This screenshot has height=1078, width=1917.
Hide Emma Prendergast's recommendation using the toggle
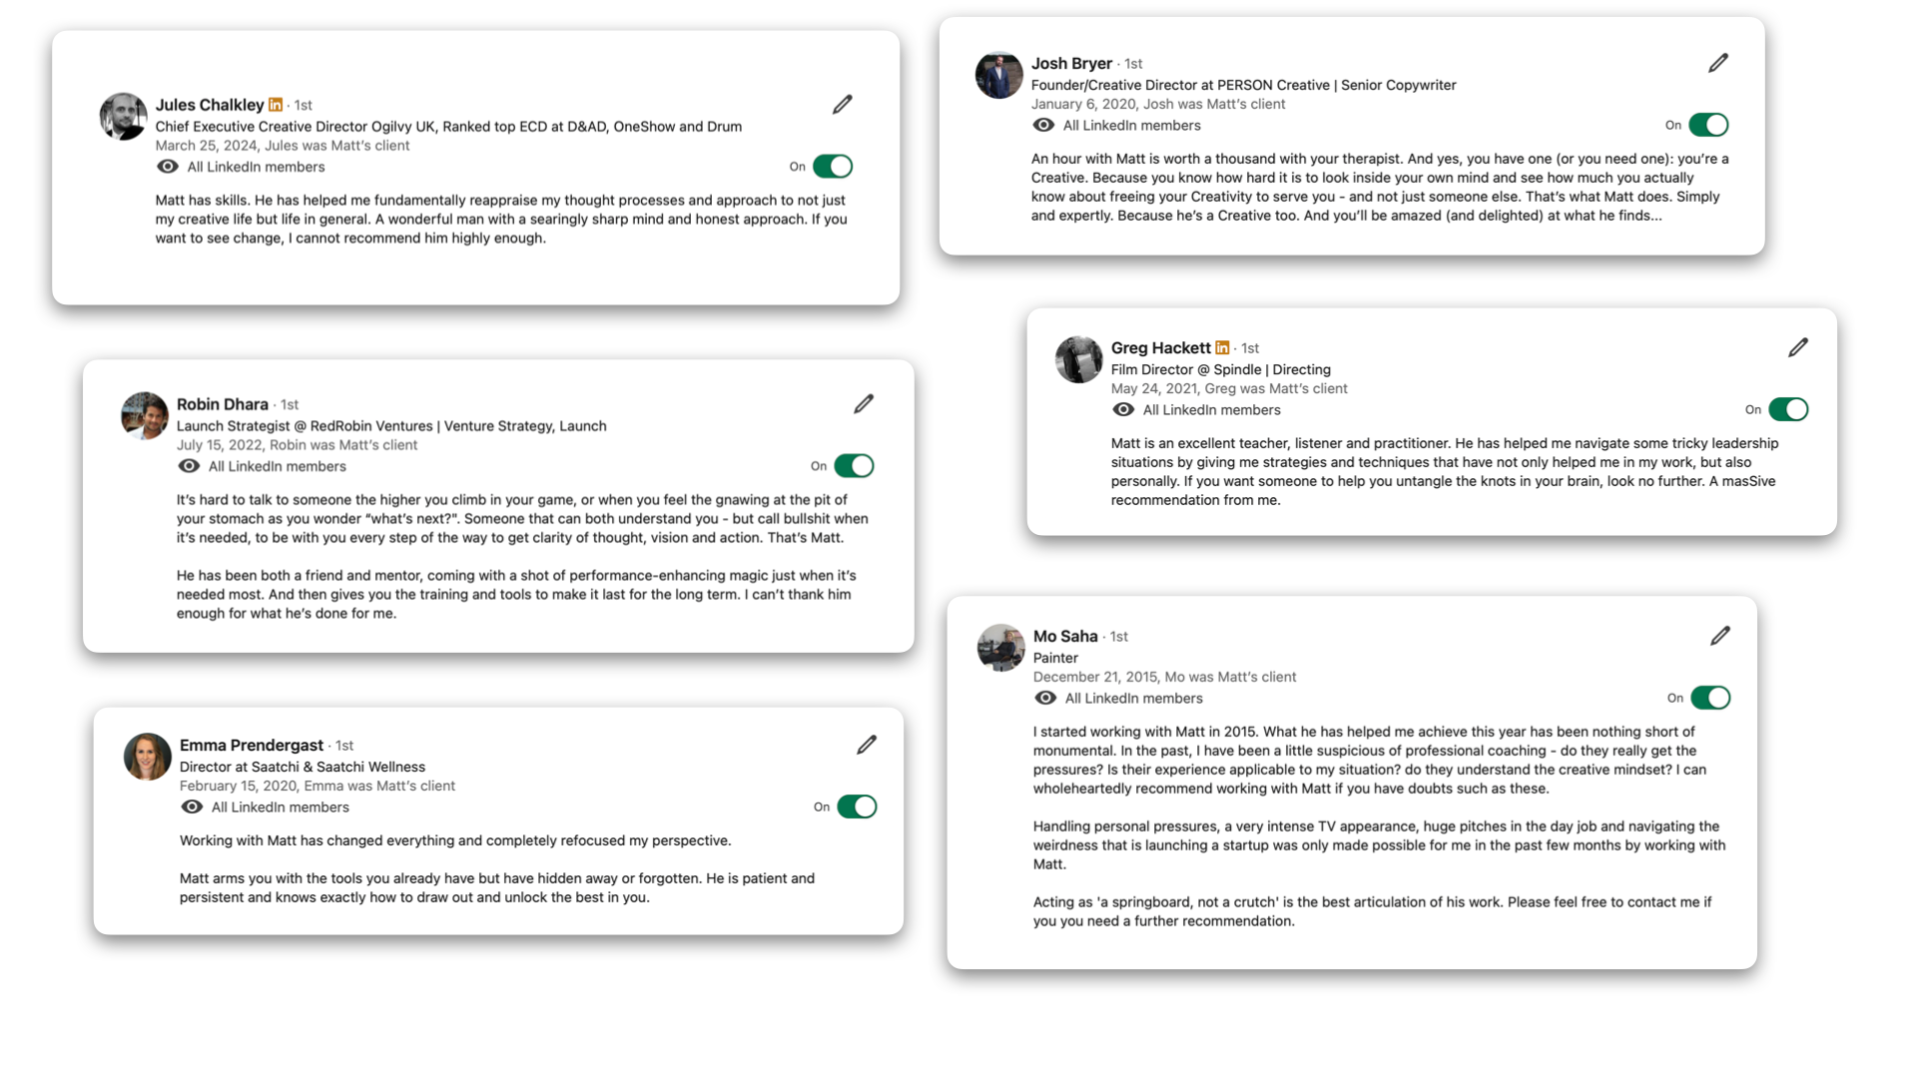[x=857, y=807]
